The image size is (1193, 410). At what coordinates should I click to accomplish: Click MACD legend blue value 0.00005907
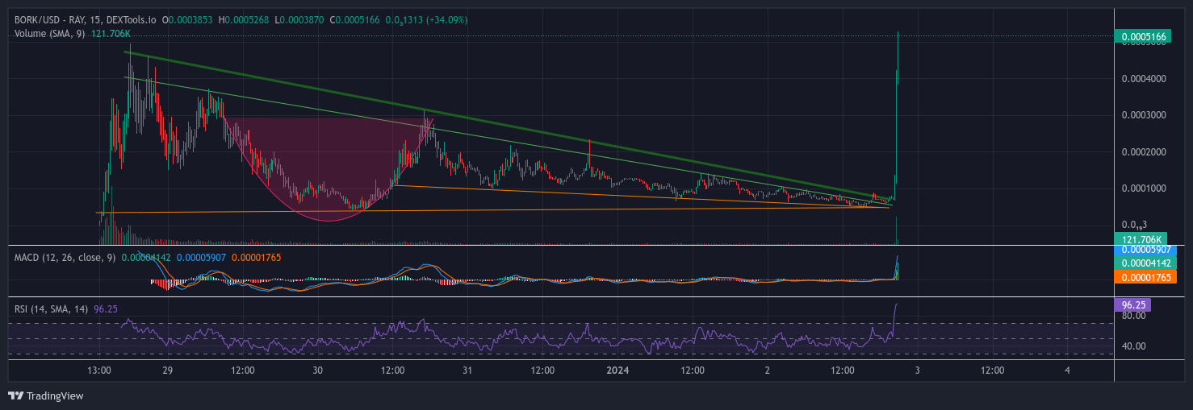tap(201, 257)
